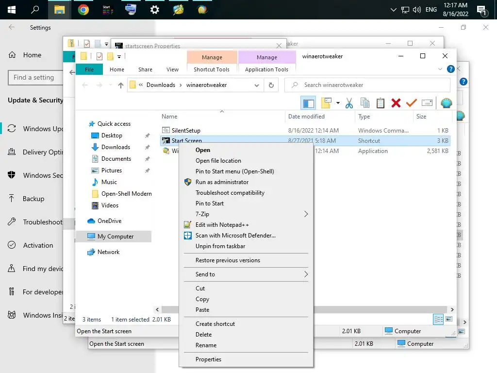Click the red X Delete icon
The width and height of the screenshot is (497, 373).
[396, 103]
